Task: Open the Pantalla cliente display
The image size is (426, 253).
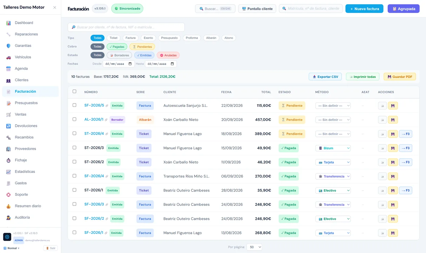Action: coord(257,9)
